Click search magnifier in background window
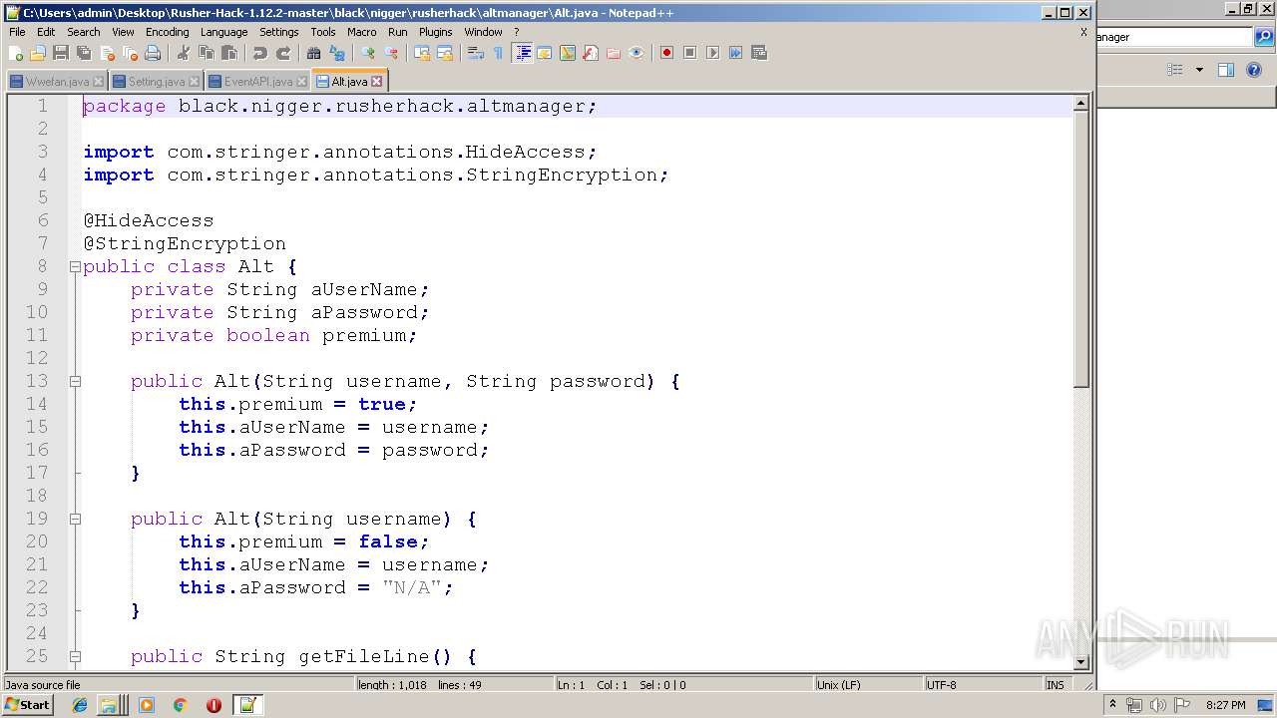This screenshot has width=1277, height=718. (x=1264, y=37)
